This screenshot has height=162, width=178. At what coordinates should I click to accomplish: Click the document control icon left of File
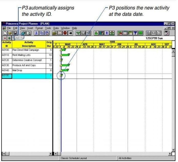coord(4,28)
